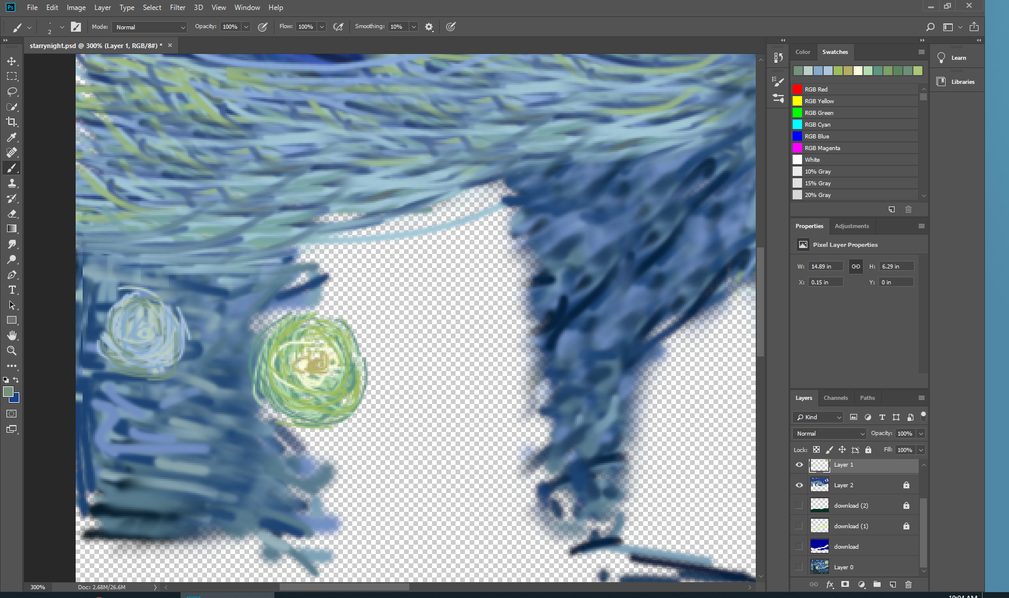Select the History Brush tool

click(12, 198)
